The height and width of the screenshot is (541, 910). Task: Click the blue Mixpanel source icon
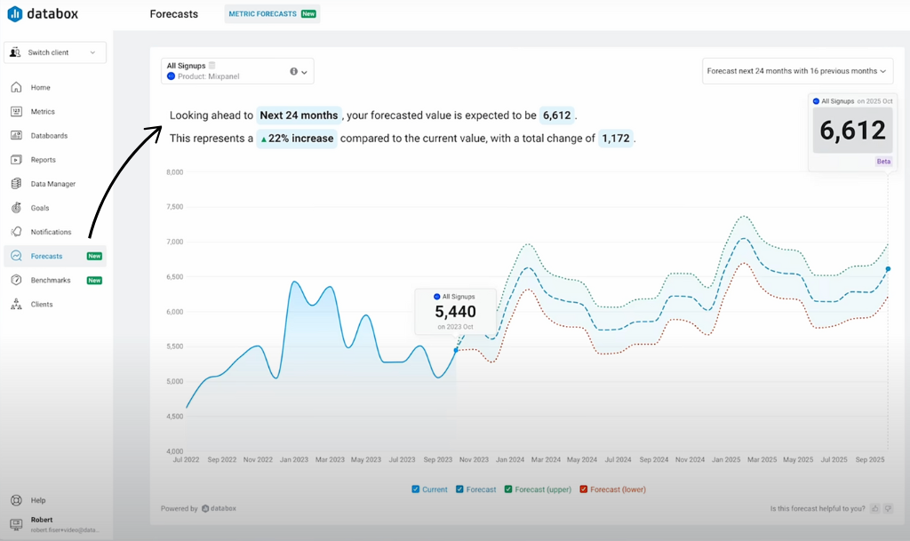(x=172, y=76)
